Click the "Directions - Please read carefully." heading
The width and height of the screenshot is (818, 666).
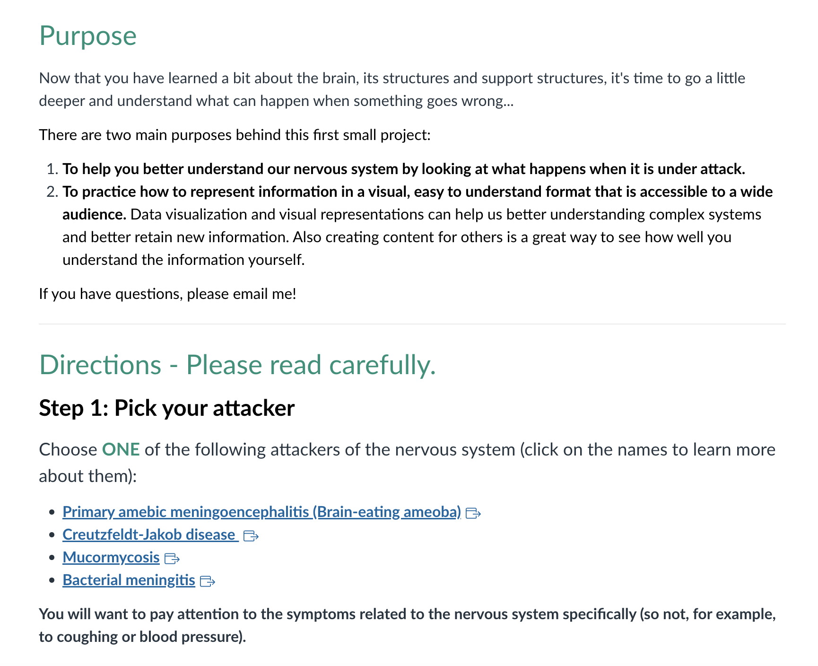[x=237, y=365]
